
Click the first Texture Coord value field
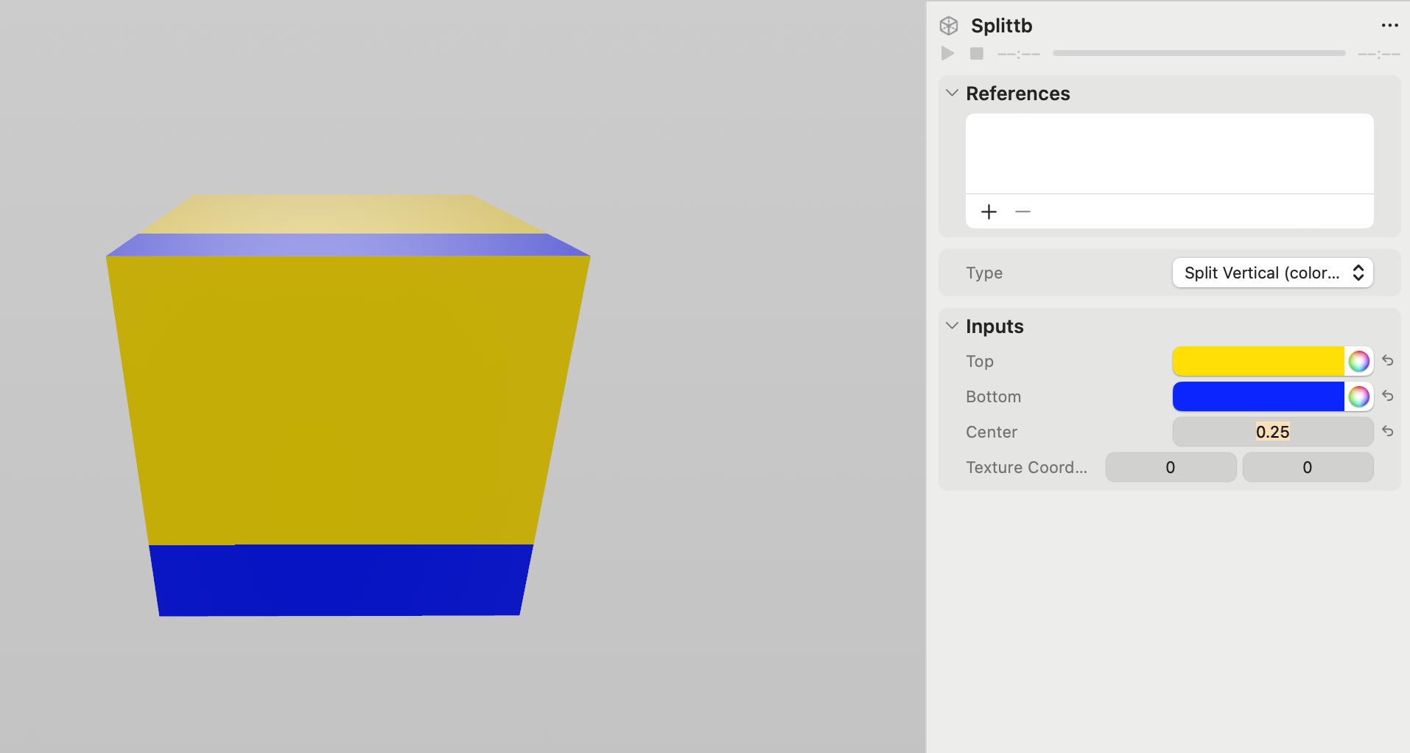click(x=1170, y=467)
